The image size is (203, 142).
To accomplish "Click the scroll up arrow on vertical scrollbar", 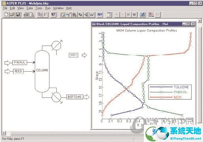I will pos(199,21).
